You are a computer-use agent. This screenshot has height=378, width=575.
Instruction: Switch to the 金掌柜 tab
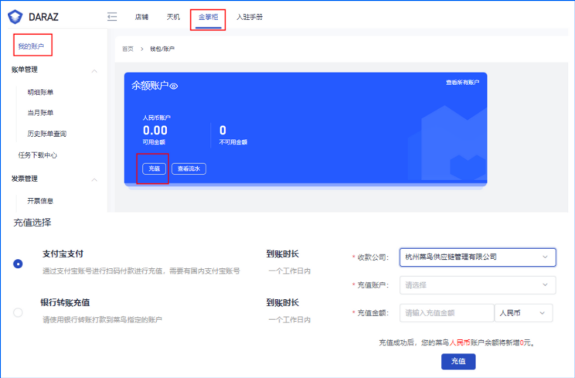[x=208, y=17]
